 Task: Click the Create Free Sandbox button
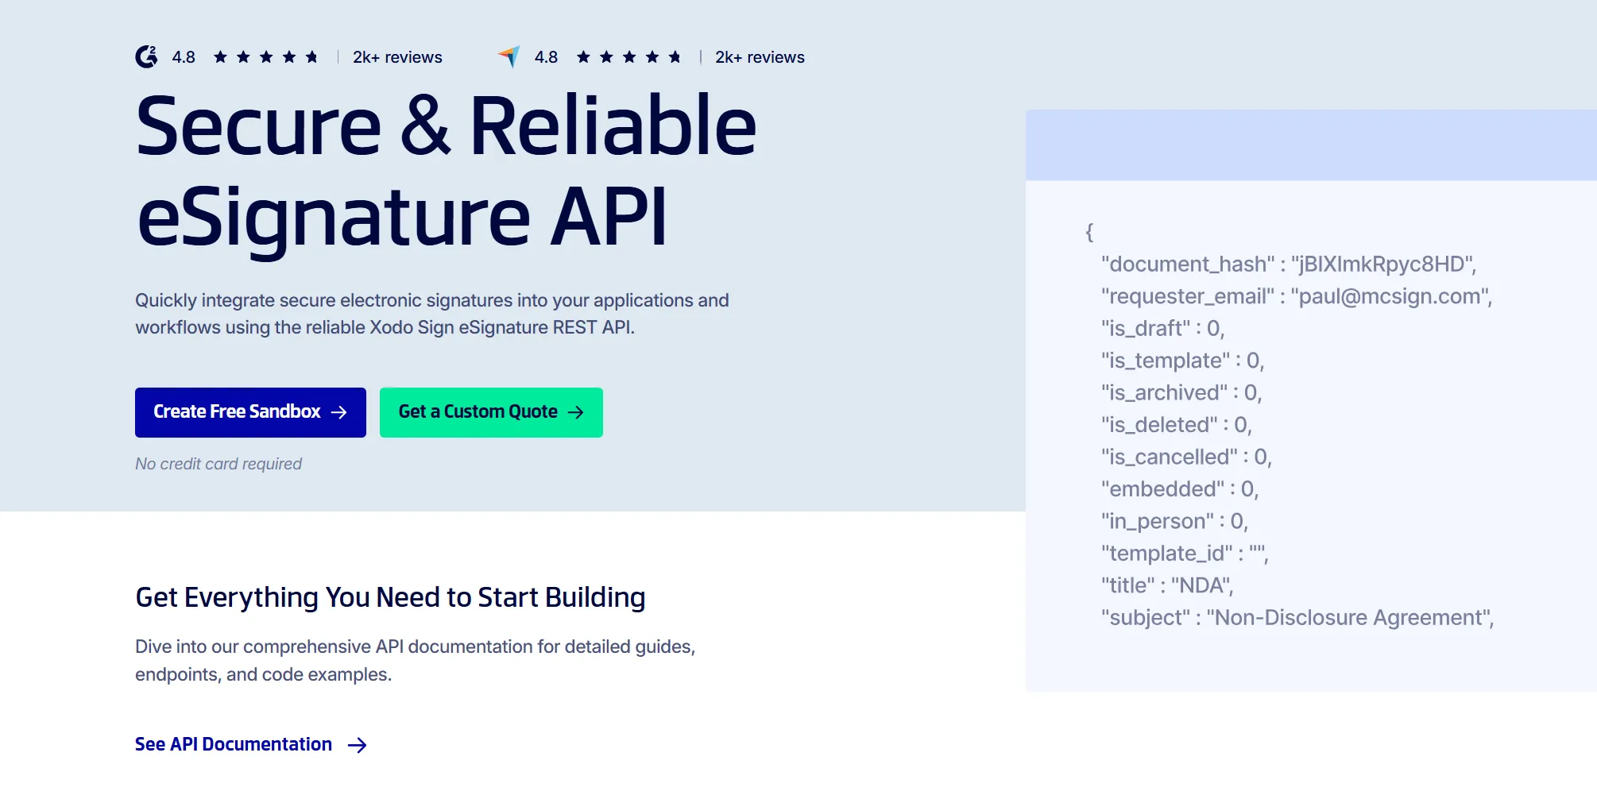coord(250,412)
